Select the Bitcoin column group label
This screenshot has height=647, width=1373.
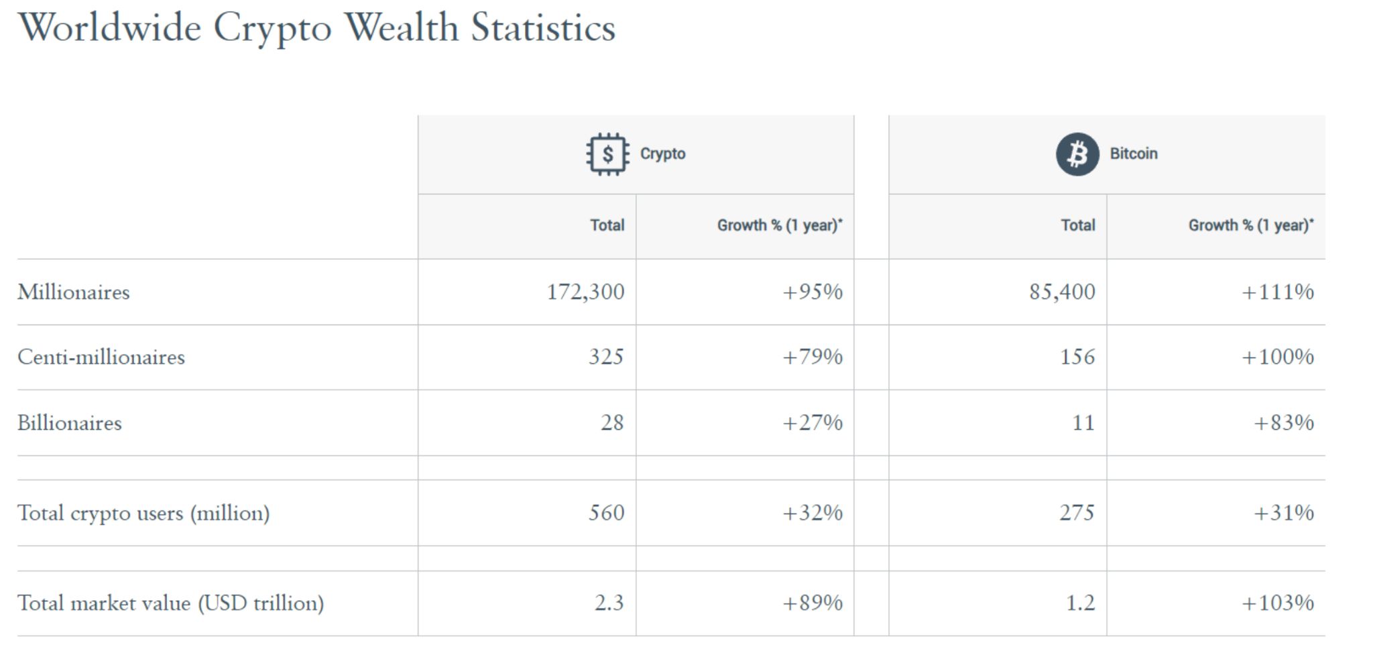pos(1133,154)
